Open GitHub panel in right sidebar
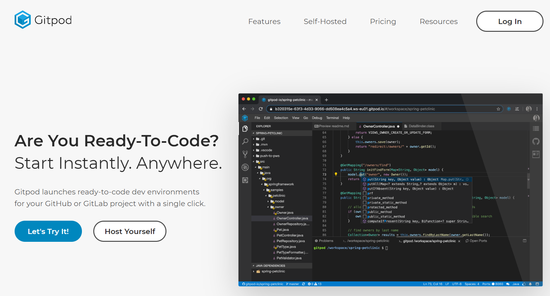 click(536, 141)
